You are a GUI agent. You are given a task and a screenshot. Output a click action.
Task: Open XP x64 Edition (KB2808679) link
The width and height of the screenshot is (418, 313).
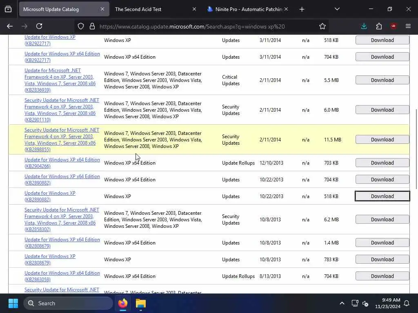coord(62,243)
